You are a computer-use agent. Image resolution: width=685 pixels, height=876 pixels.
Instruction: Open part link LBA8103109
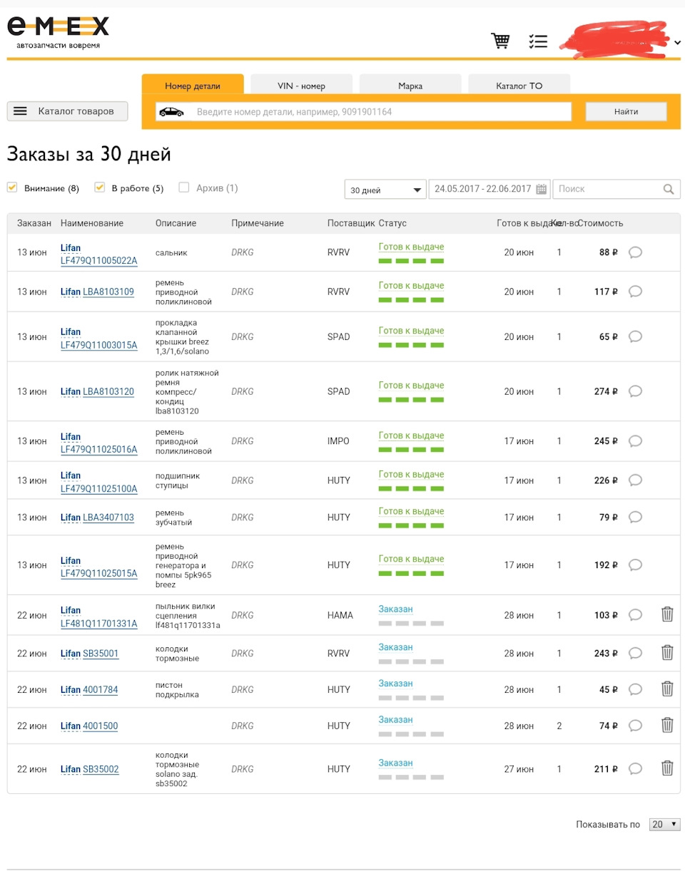108,292
